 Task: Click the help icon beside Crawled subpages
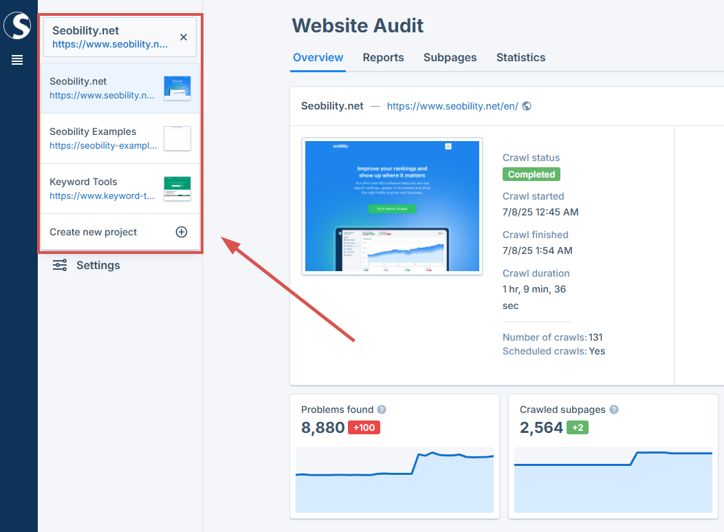[x=613, y=409]
